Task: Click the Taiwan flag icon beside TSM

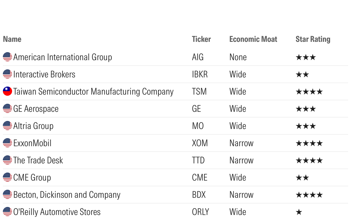Action: (7, 91)
